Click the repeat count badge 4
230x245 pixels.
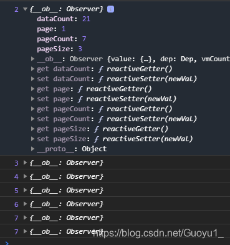16,177
